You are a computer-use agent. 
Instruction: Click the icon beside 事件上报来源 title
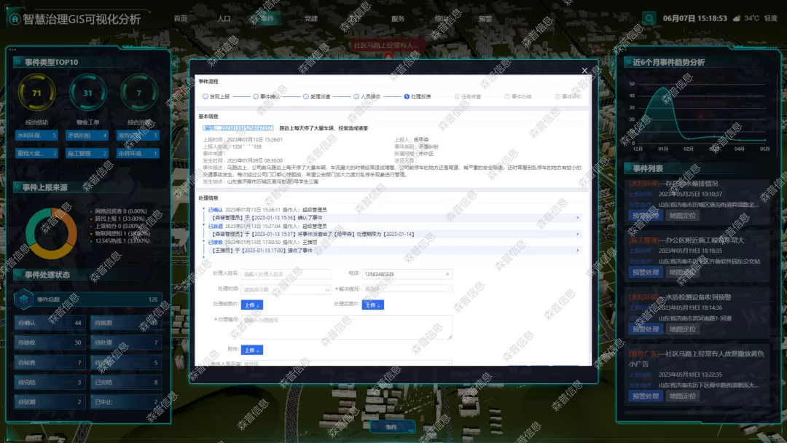point(17,187)
